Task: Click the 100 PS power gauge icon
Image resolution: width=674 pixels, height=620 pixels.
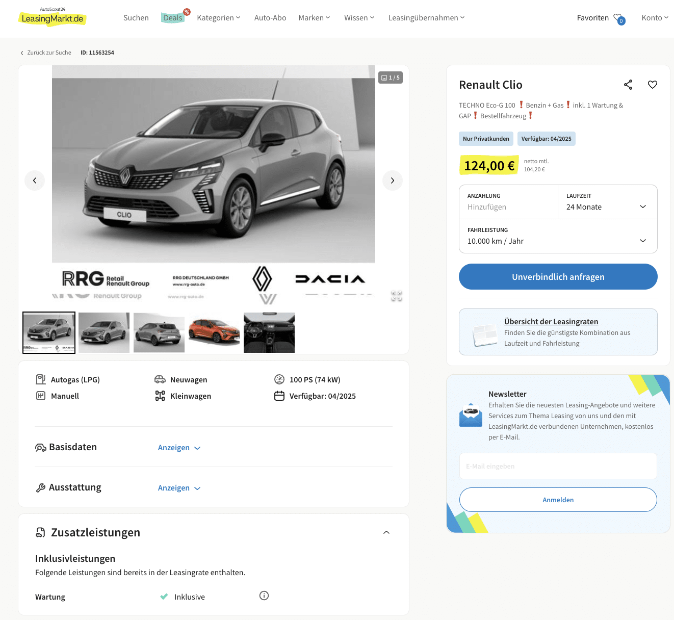Action: 279,379
